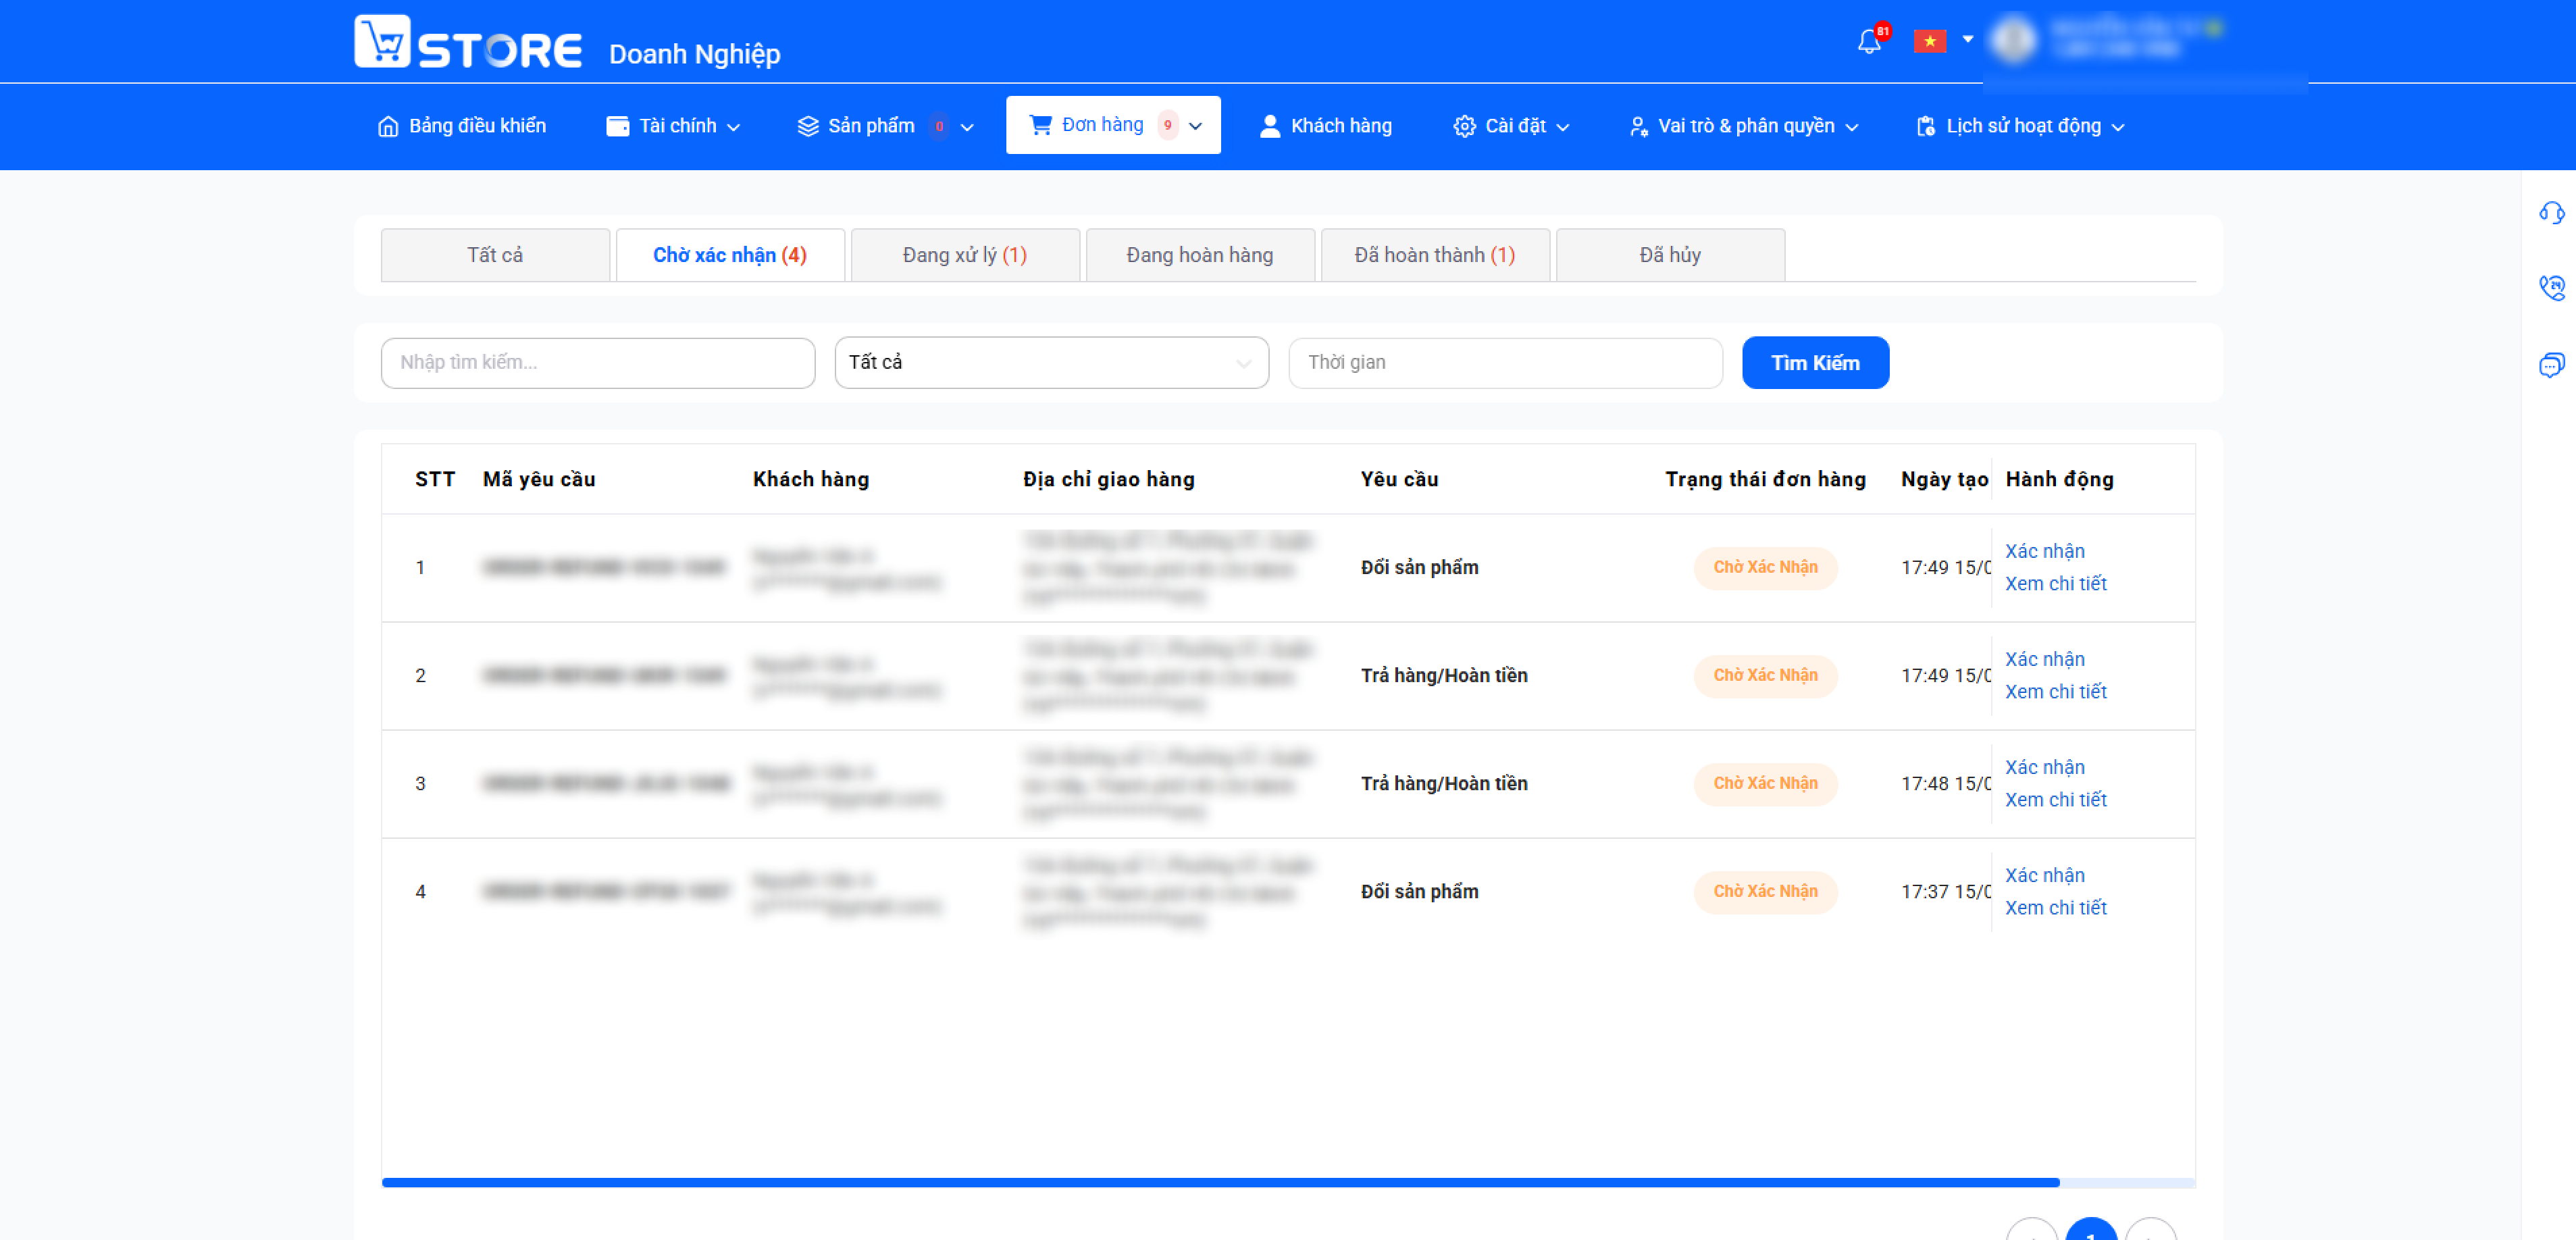Image resolution: width=2576 pixels, height=1240 pixels.
Task: Expand the Tài chính menu
Action: [673, 126]
